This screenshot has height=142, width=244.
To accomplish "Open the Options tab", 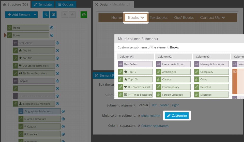I will coord(66,4).
